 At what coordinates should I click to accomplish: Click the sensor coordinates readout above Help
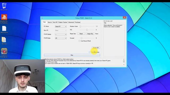108,21
